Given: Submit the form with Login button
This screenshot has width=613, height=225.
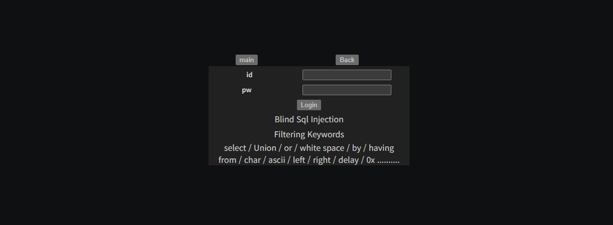Looking at the screenshot, I should tap(309, 105).
